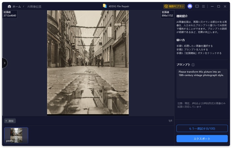Click the expanded sepia street preview image
This screenshot has width=232, height=148.
[88, 62]
